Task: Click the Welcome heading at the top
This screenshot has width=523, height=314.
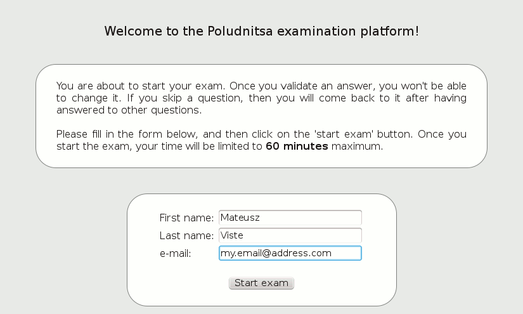Action: [261, 31]
